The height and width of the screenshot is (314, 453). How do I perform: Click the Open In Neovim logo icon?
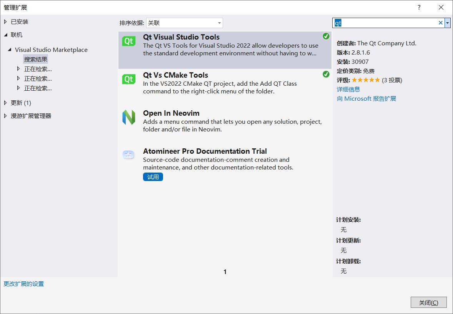pos(128,117)
